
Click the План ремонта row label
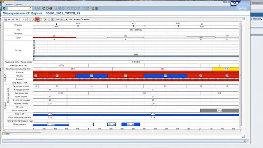click(20, 124)
